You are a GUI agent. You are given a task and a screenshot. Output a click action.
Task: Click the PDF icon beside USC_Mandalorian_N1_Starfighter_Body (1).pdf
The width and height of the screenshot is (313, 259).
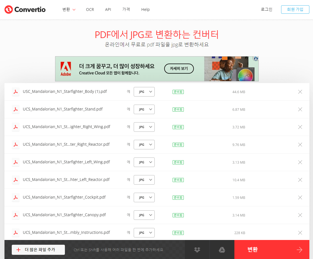(16, 92)
